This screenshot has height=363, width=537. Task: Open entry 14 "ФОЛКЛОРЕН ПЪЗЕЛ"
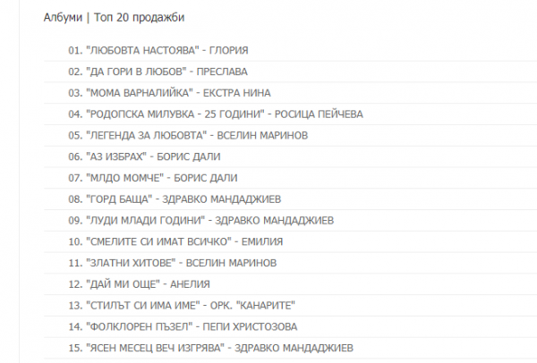(138, 326)
